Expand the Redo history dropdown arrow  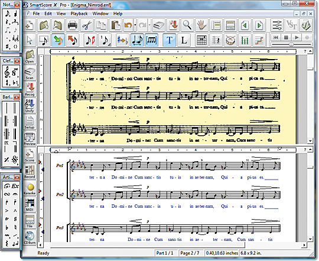(x=149, y=25)
